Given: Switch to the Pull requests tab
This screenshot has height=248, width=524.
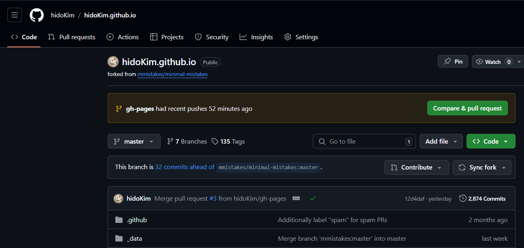Looking at the screenshot, I should pos(72,37).
